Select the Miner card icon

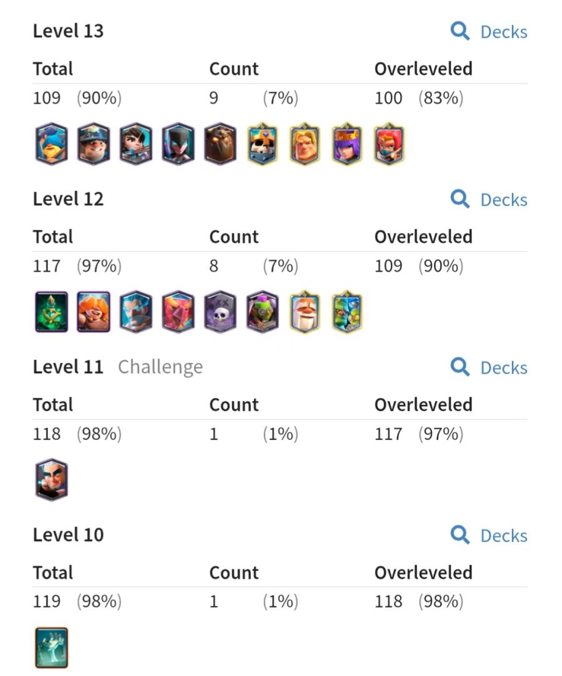(94, 144)
